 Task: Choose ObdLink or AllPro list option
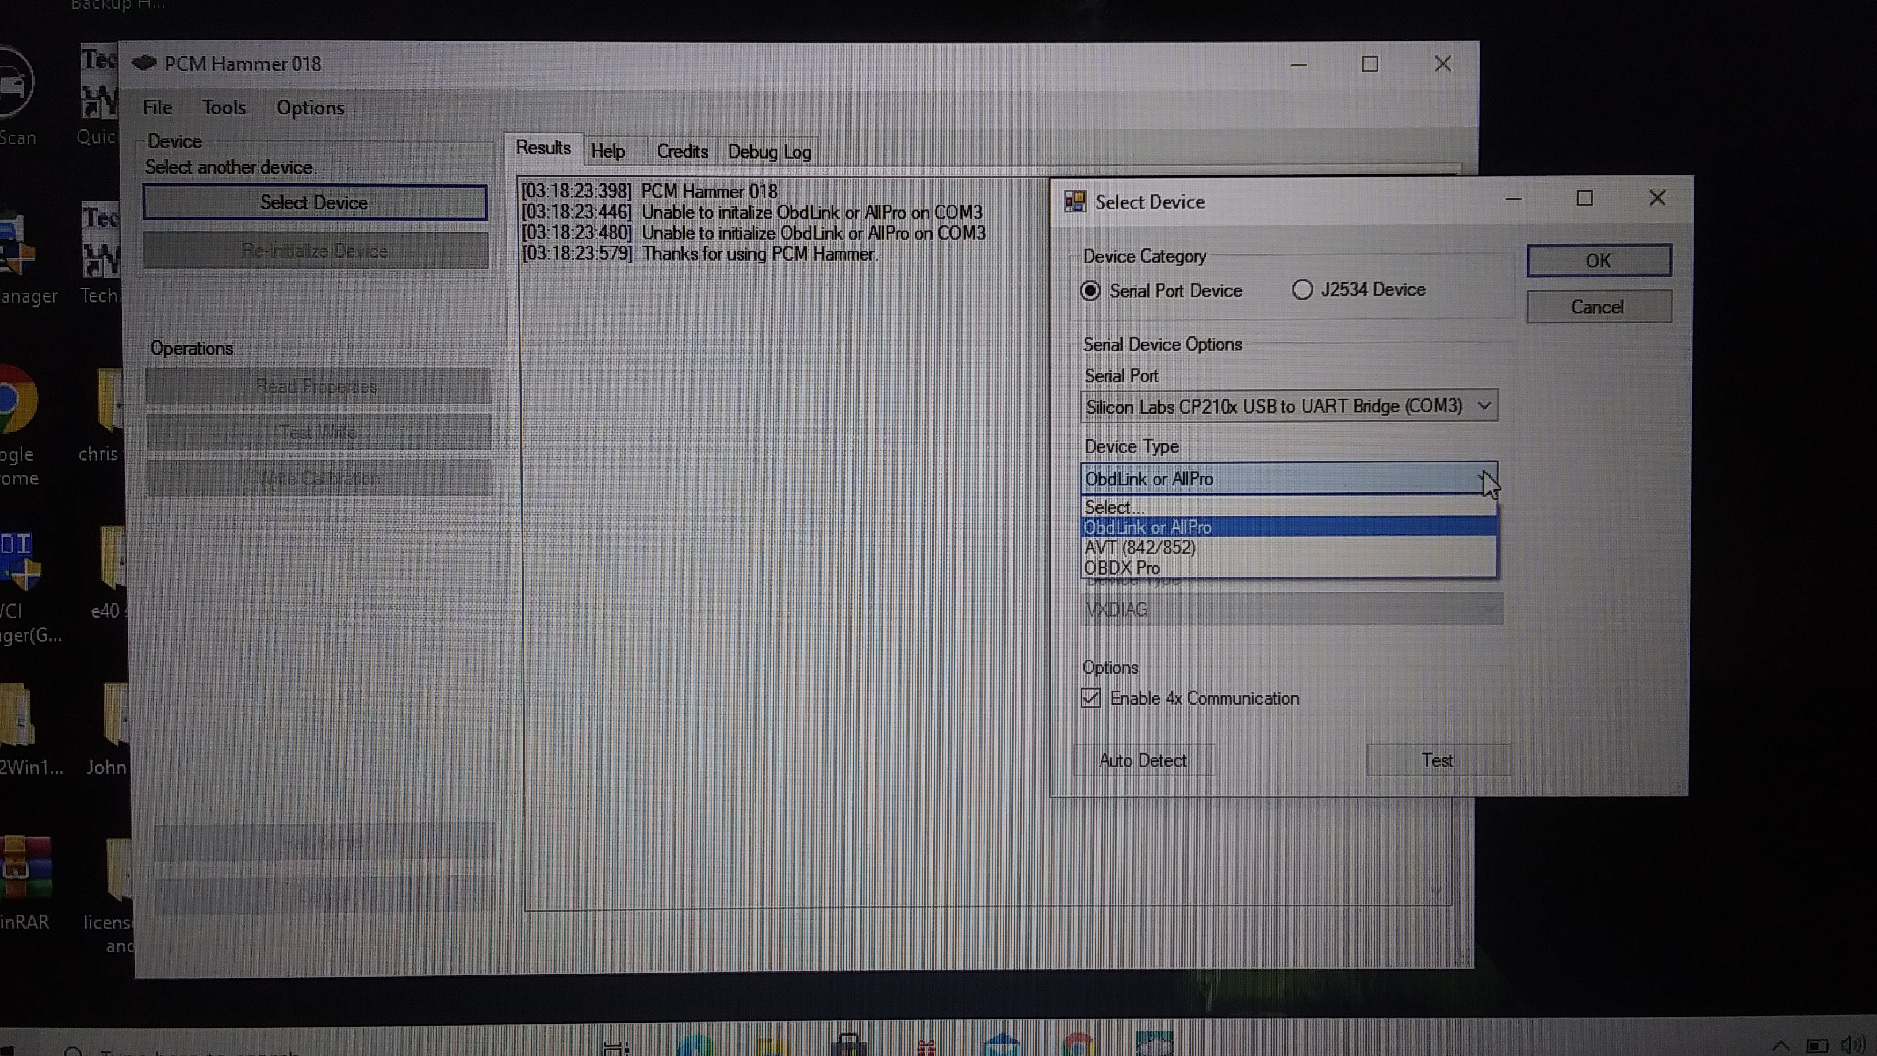tap(1289, 527)
